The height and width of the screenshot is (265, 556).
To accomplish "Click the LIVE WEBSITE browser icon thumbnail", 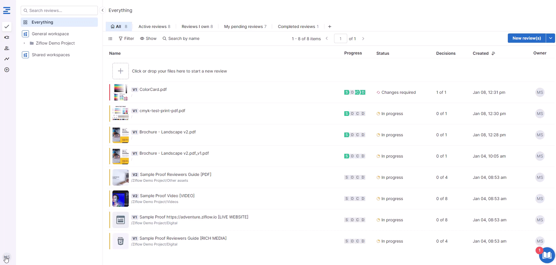I will point(121,220).
